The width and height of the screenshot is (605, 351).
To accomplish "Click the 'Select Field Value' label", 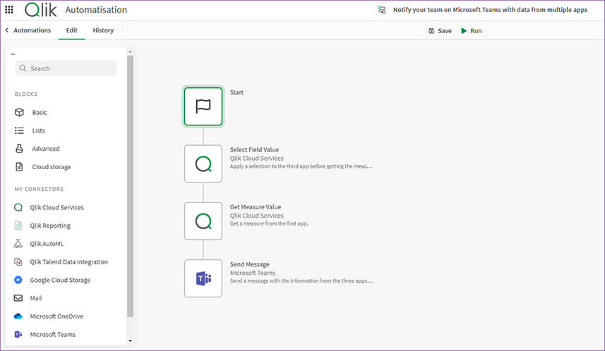I will (x=254, y=149).
